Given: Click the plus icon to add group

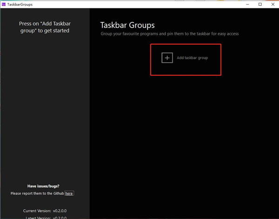Looking at the screenshot, I should tap(167, 58).
